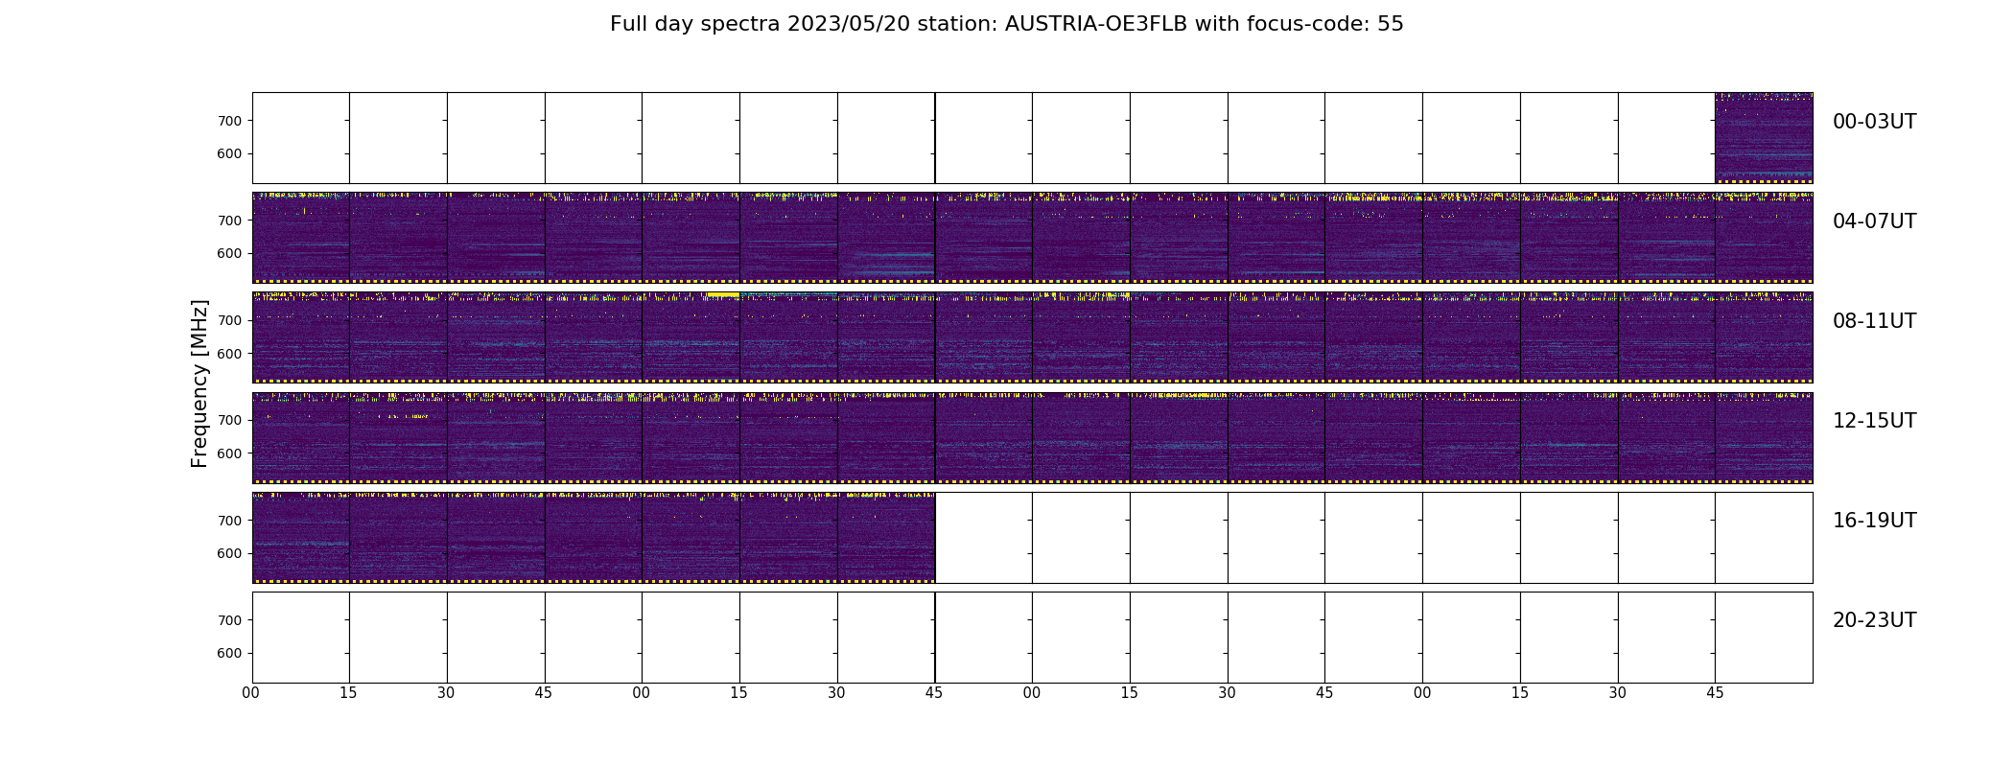
Task: Click the '00-03UT' row label
Action: pos(1874,122)
